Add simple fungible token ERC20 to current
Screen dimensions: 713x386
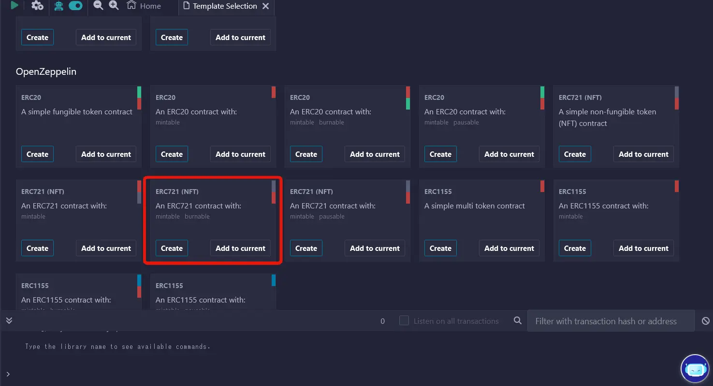(106, 154)
